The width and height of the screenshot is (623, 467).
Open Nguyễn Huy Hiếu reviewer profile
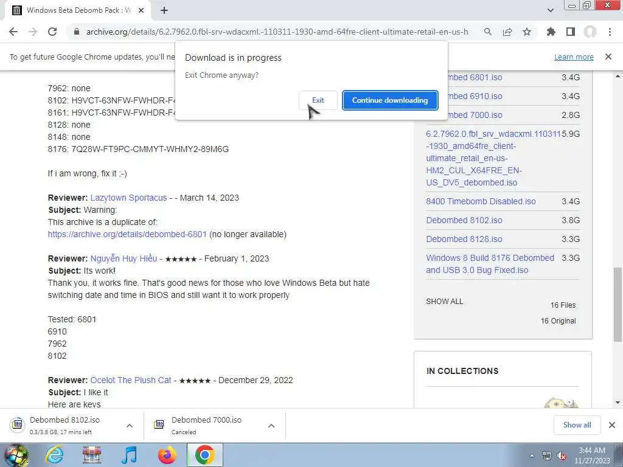tap(124, 258)
